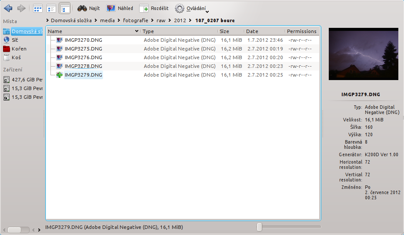The width and height of the screenshot is (404, 235).
Task: Open the Ovládání control menu
Action: coord(191,8)
